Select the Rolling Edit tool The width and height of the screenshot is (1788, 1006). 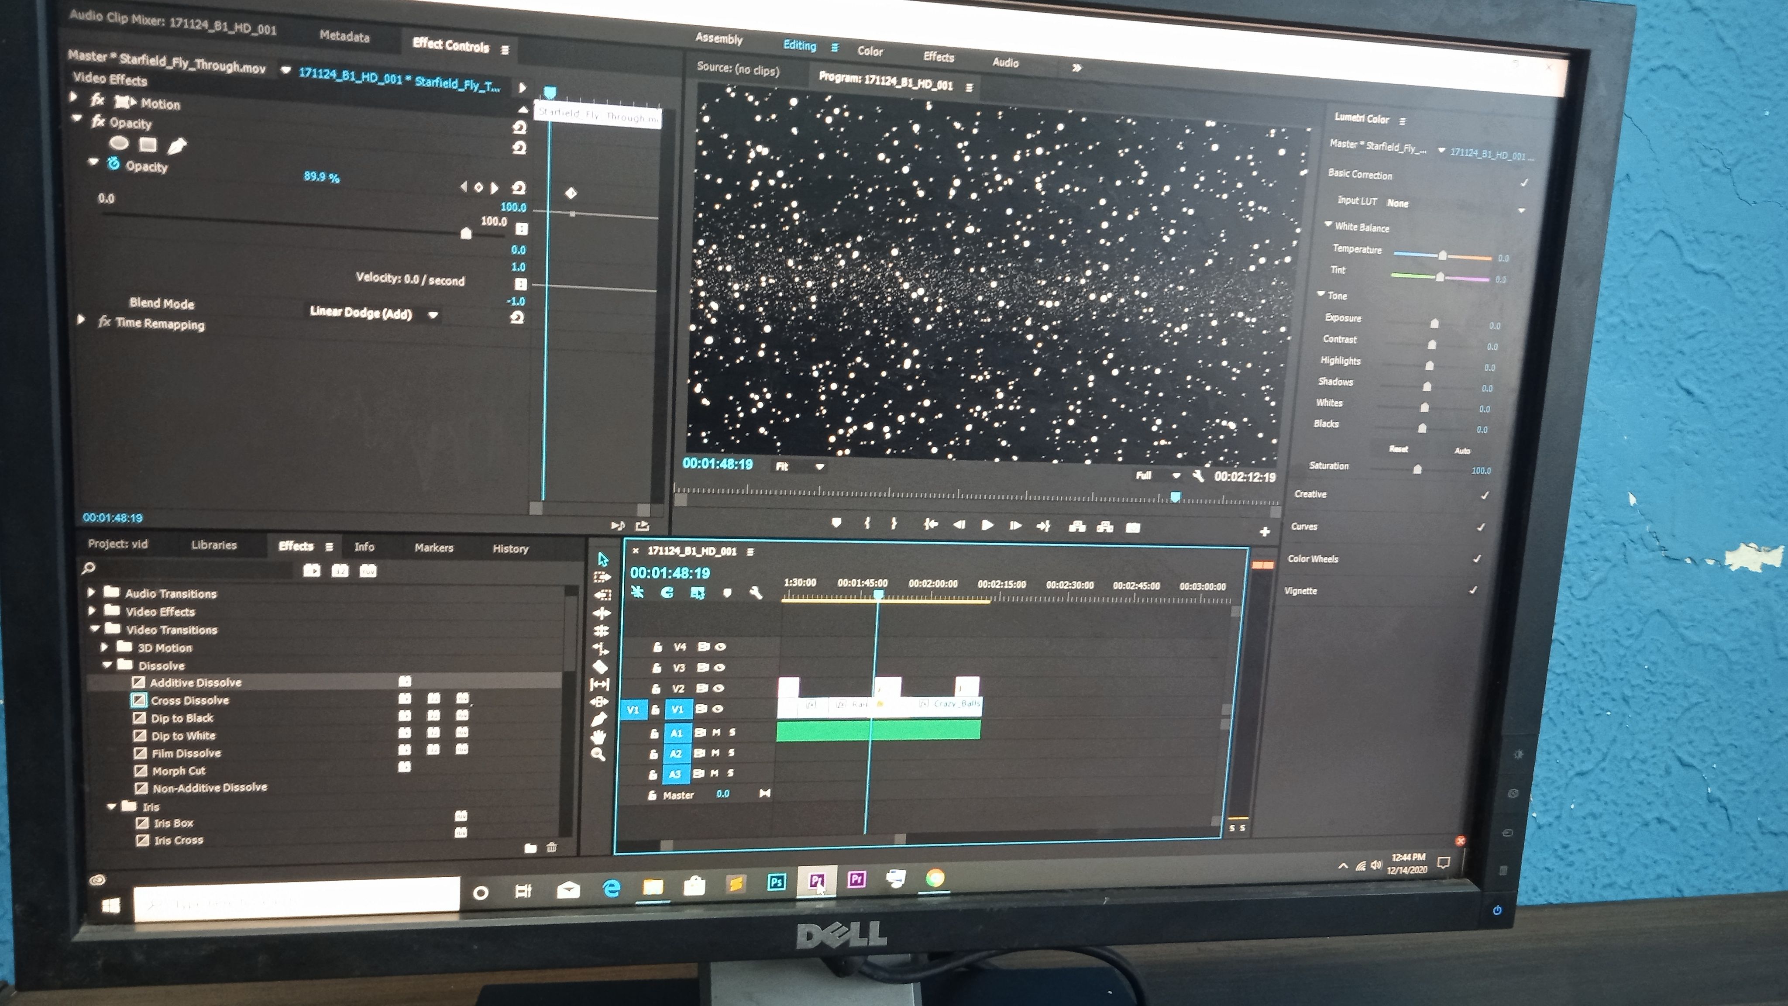point(601,631)
